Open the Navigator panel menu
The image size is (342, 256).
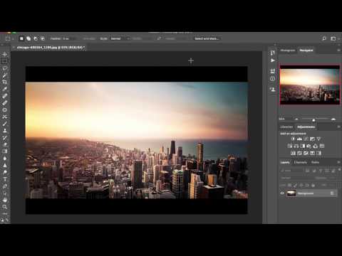pos(338,50)
